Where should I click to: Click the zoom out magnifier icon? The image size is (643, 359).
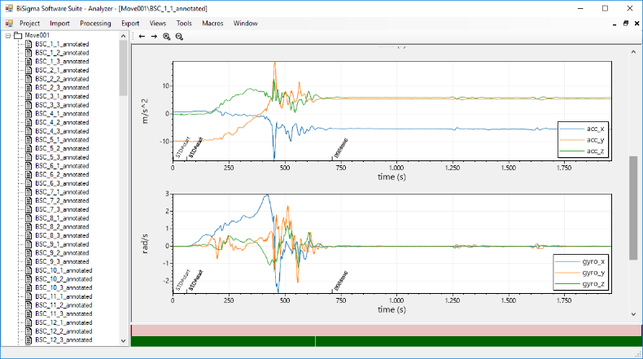[x=179, y=37]
